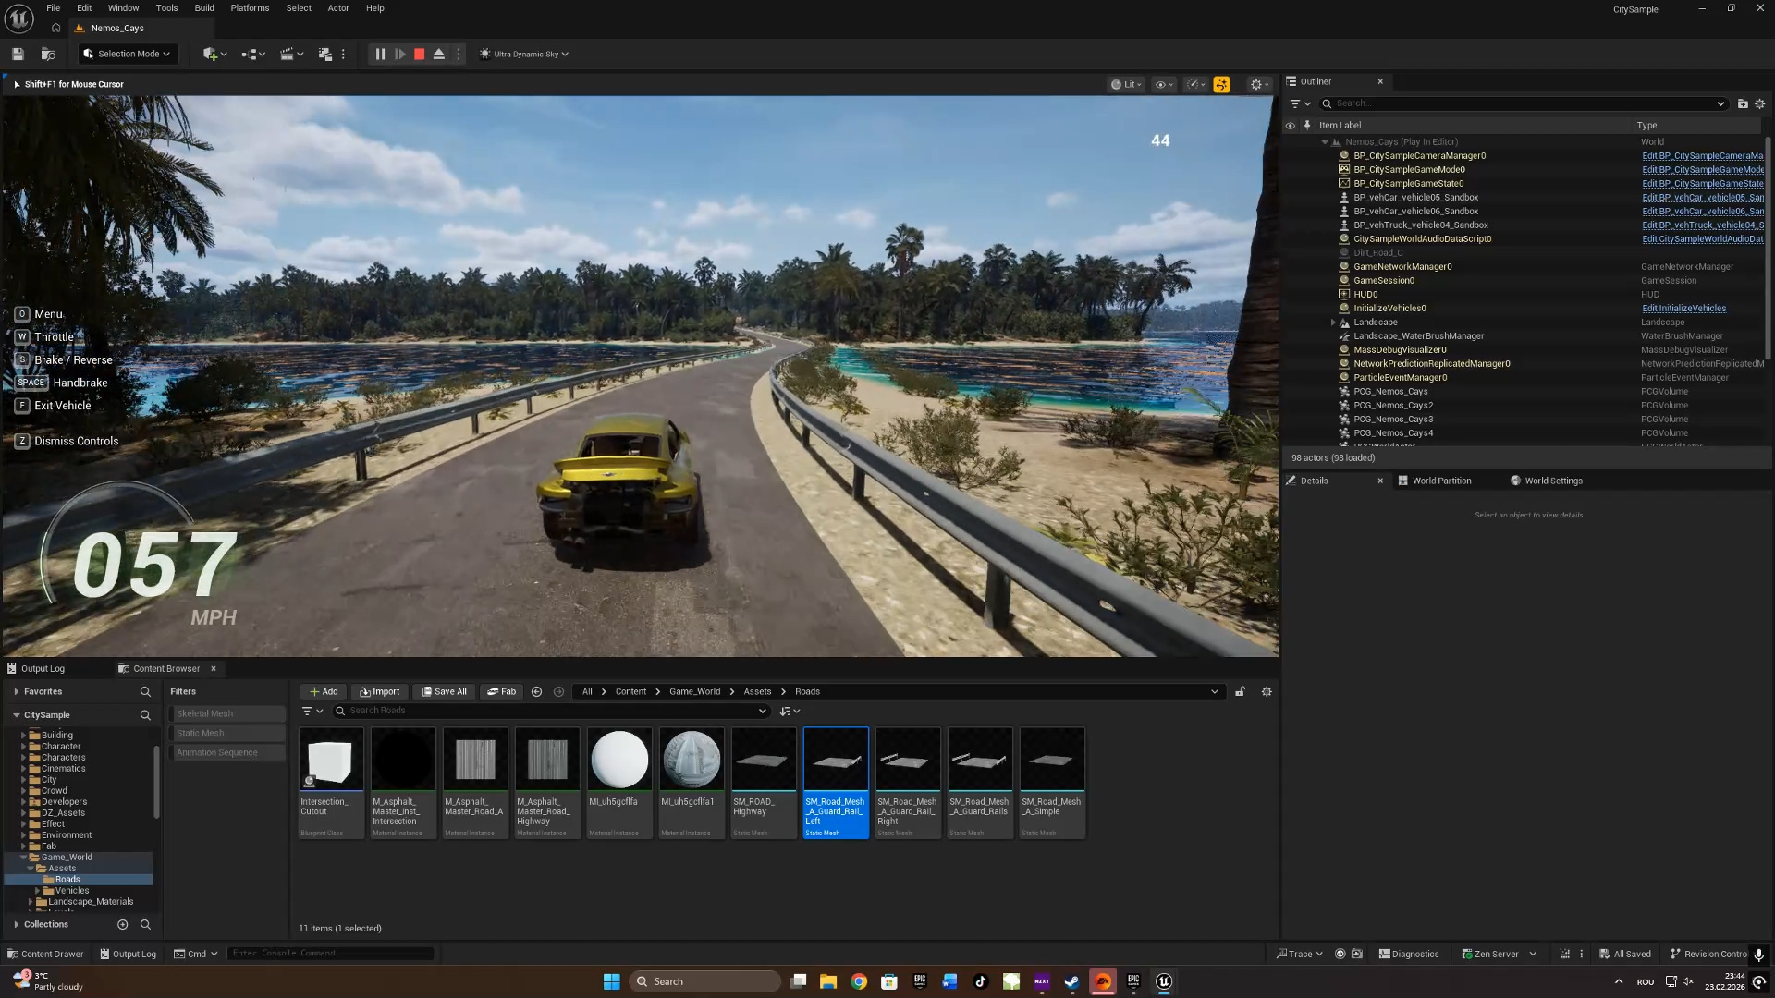
Task: Open the Content Browser sort options
Action: pyautogui.click(x=790, y=712)
